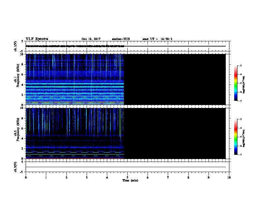Image resolution: width=258 pixels, height=199 pixels.
Task: Click the ch.2 frequency axis "6" tick label
Action: (22, 128)
